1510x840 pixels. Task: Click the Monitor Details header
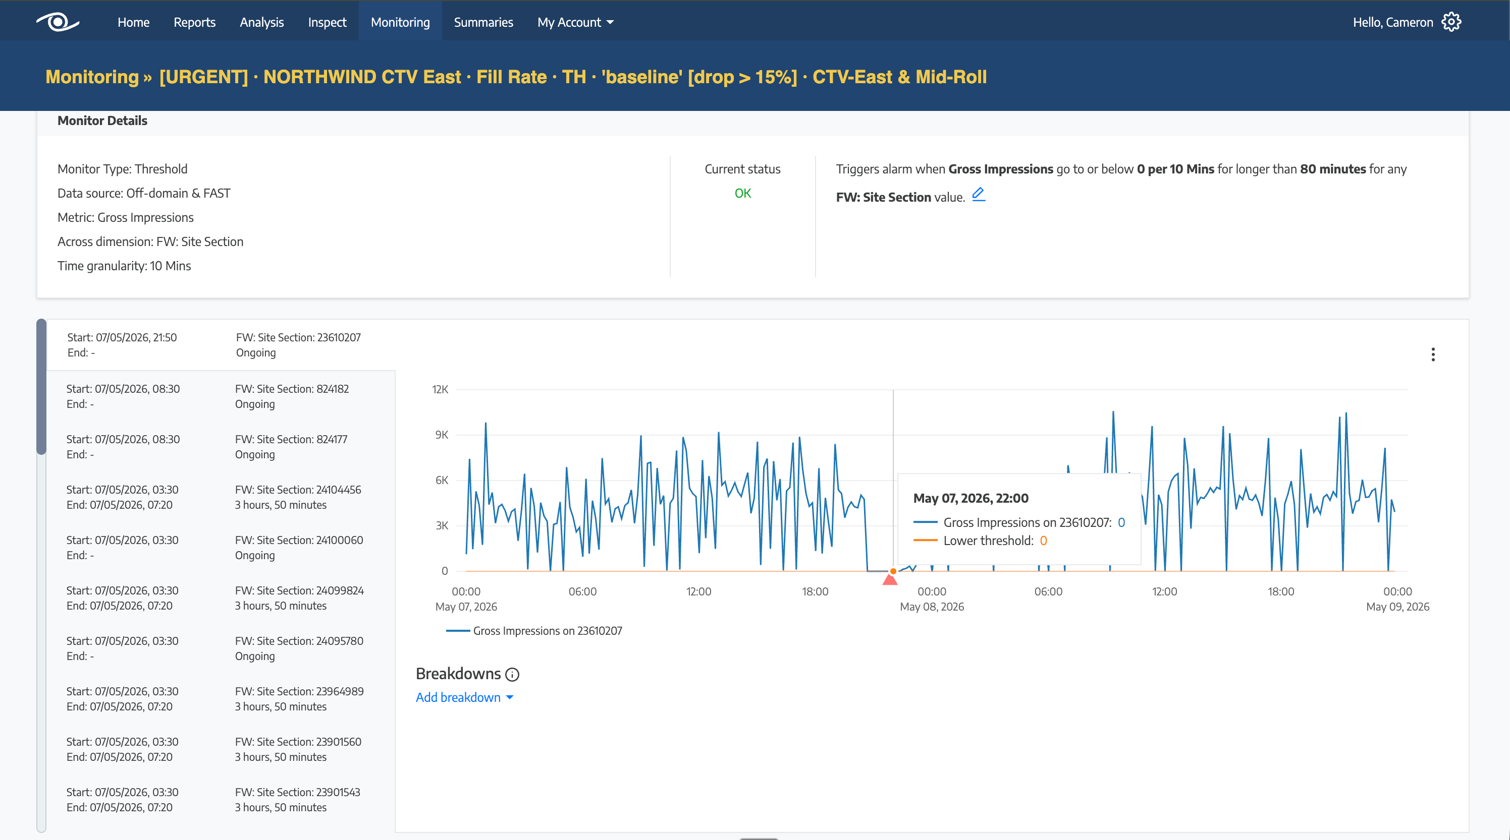click(102, 121)
